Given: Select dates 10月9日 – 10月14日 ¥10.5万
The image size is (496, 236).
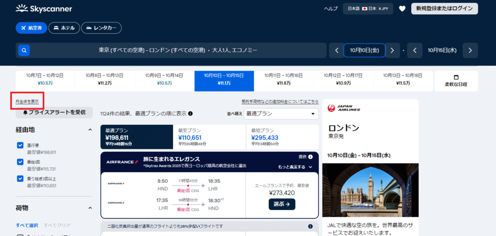Looking at the screenshot, I should pos(164,81).
